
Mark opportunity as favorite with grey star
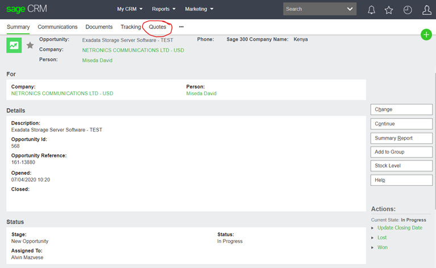(30, 46)
